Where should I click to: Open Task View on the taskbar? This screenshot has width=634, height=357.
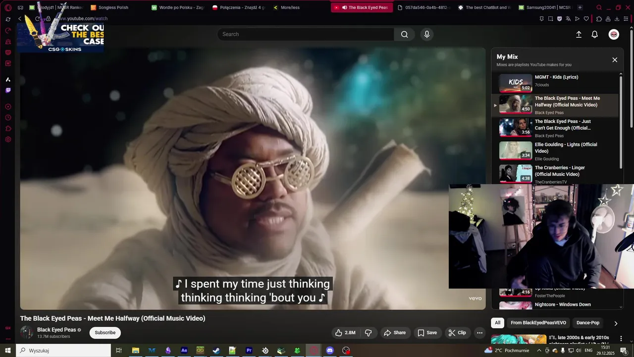click(119, 351)
